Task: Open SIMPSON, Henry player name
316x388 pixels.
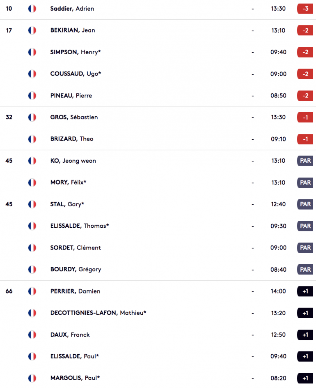Action: tap(76, 52)
